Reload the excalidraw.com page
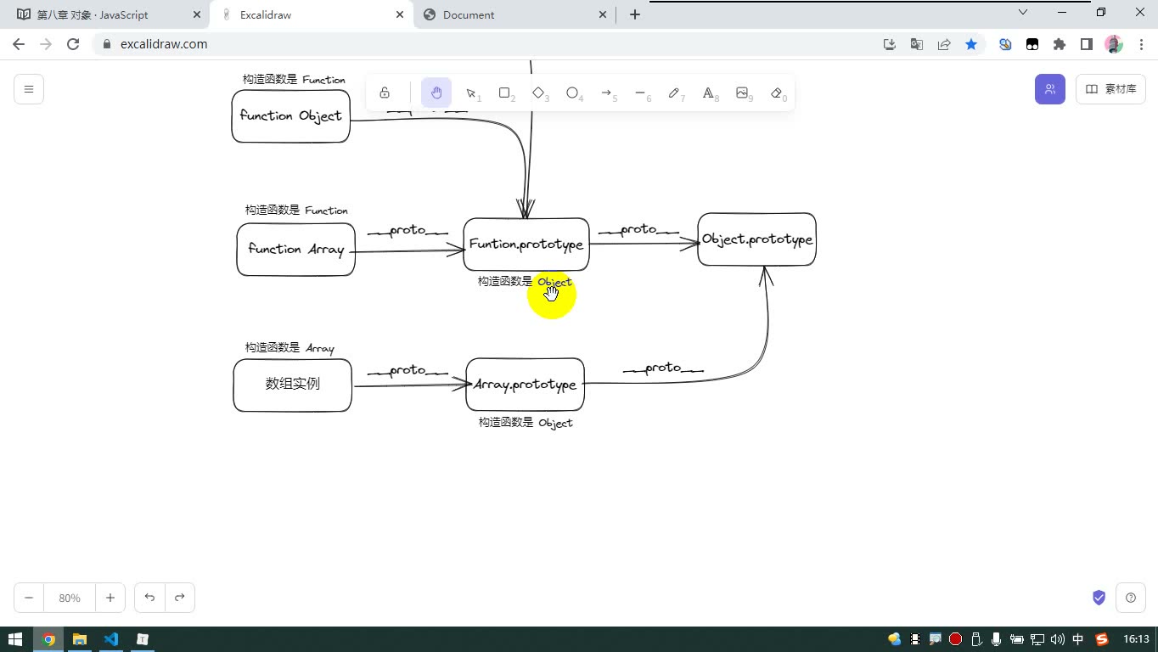This screenshot has width=1158, height=652. [73, 44]
